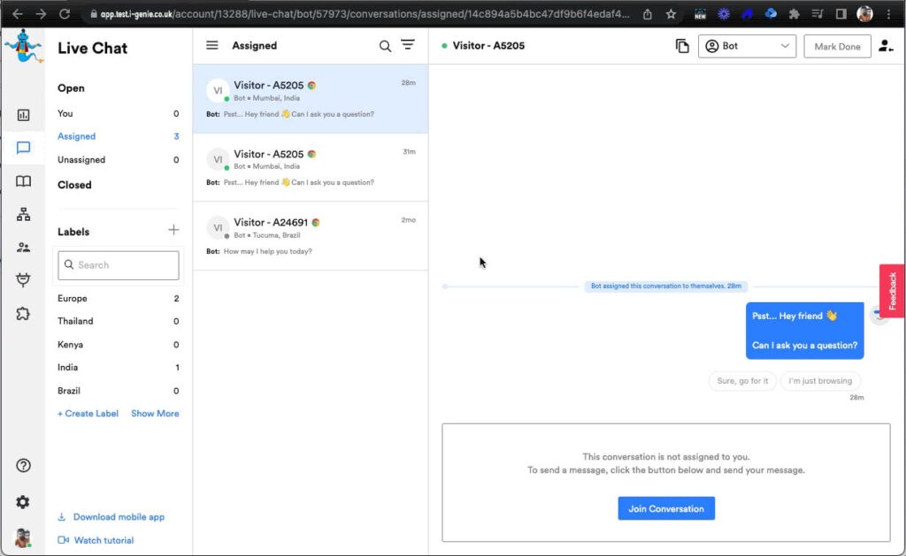Expand the Bot assignee dropdown
Image resolution: width=906 pixels, height=556 pixels.
(747, 47)
